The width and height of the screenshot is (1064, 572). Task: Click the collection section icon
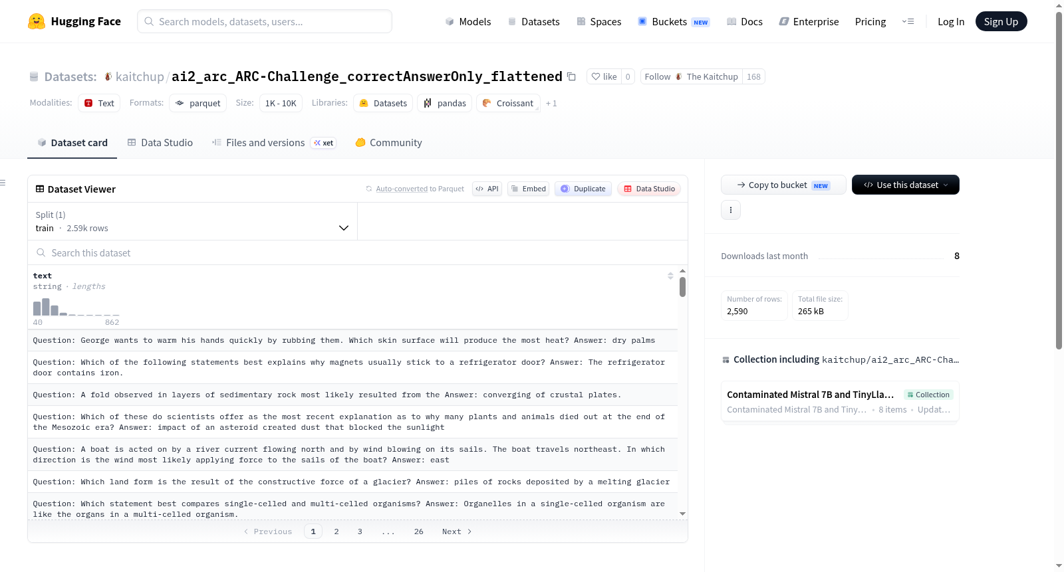pyautogui.click(x=726, y=359)
